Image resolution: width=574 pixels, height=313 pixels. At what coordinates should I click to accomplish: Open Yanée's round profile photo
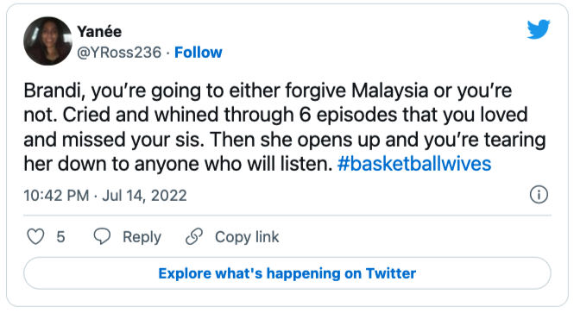47,41
